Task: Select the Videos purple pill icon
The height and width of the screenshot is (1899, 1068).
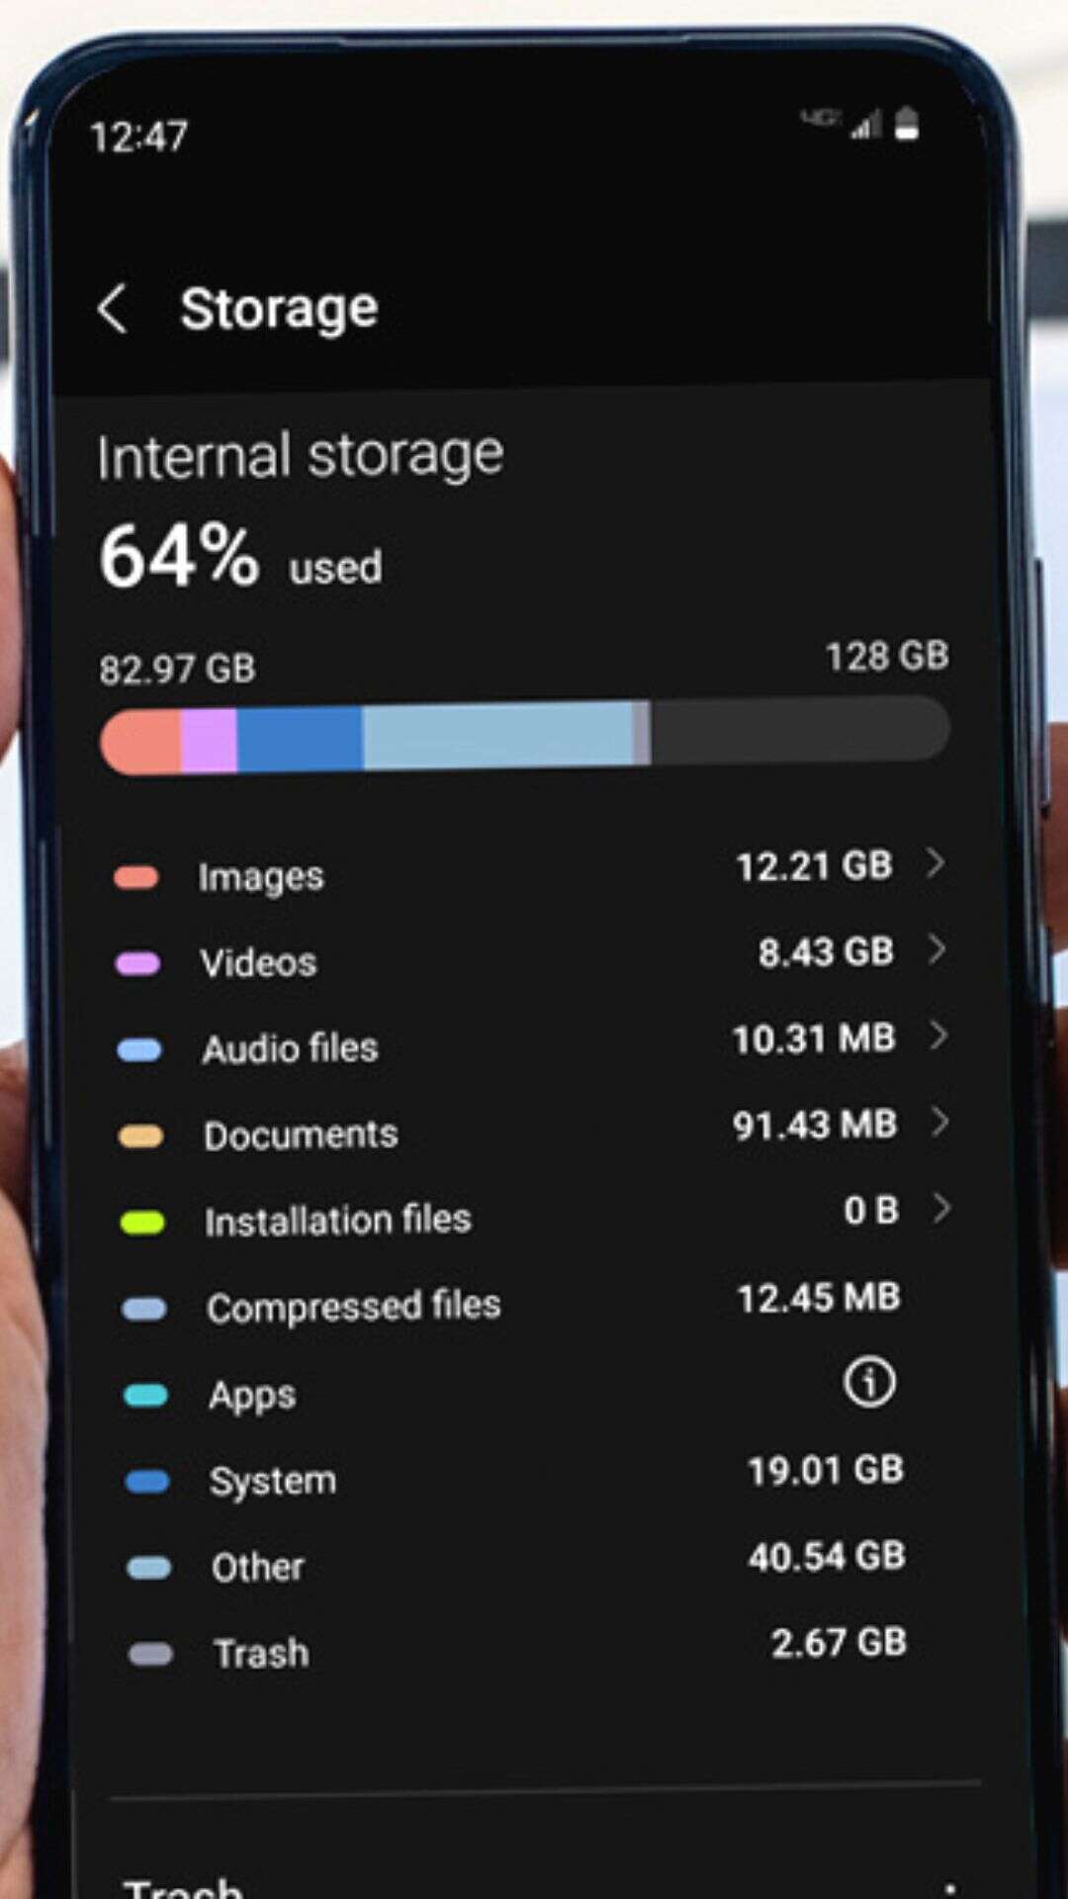Action: (x=137, y=963)
